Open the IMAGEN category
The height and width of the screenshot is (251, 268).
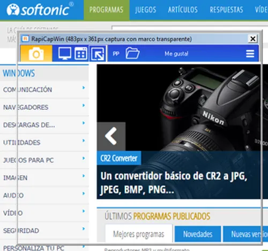pyautogui.click(x=16, y=178)
